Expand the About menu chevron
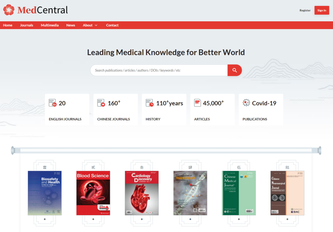The height and width of the screenshot is (232, 333). [x=96, y=25]
